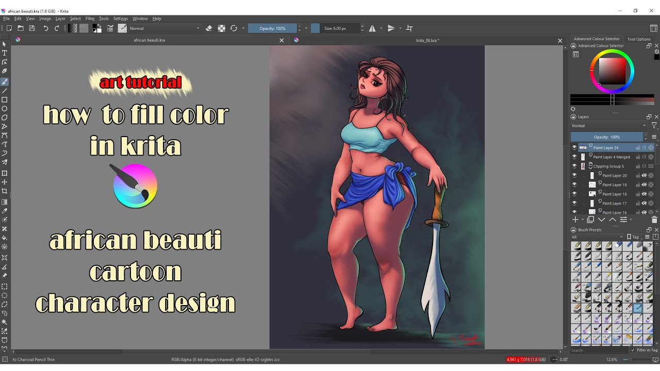The width and height of the screenshot is (660, 371).
Task: Open the Settings menu
Action: 120,19
